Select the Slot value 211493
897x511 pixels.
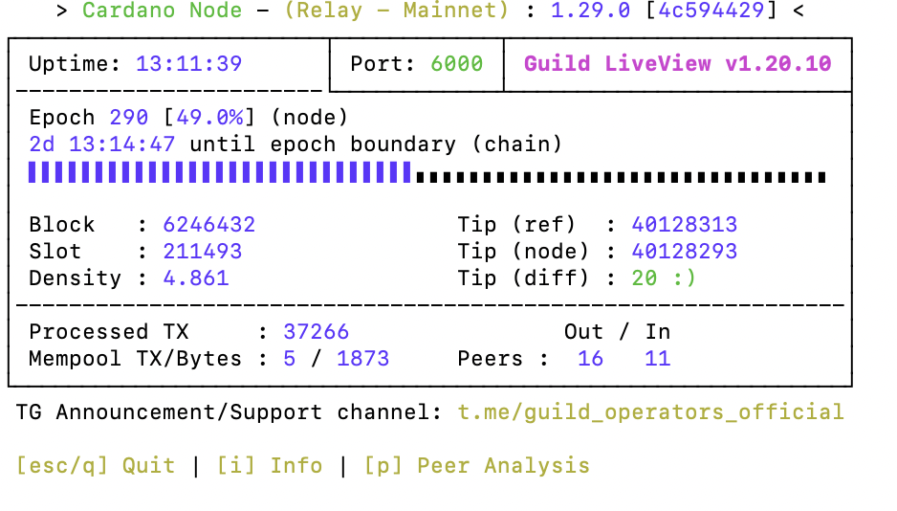click(x=203, y=252)
